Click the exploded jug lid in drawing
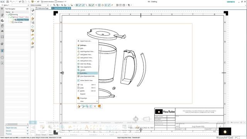This screenshot has width=247, height=139. [107, 34]
